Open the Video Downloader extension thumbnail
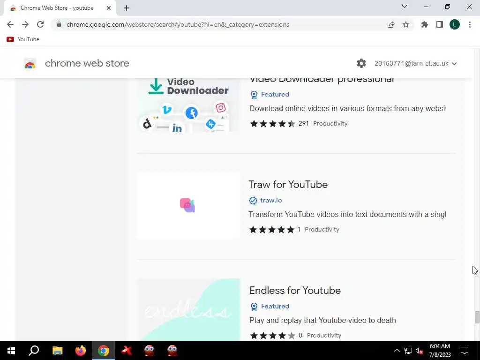 point(188,105)
